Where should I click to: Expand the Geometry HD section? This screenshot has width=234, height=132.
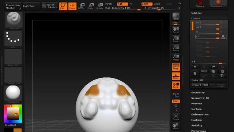pos(200,98)
